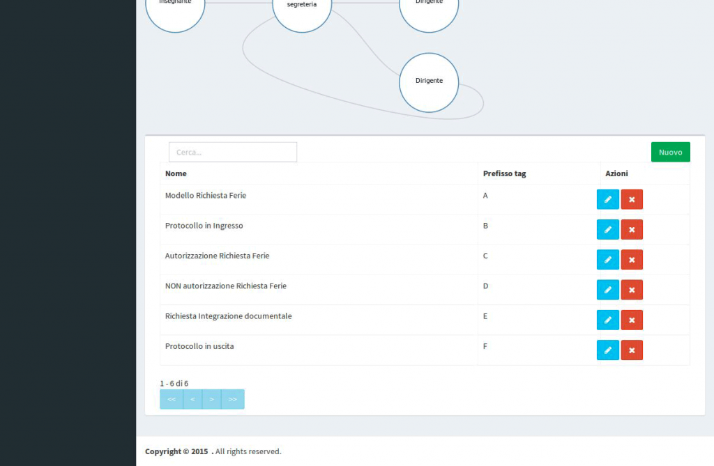Edit the Modello Richiesta Ferie entry
The width and height of the screenshot is (714, 466).
point(607,199)
